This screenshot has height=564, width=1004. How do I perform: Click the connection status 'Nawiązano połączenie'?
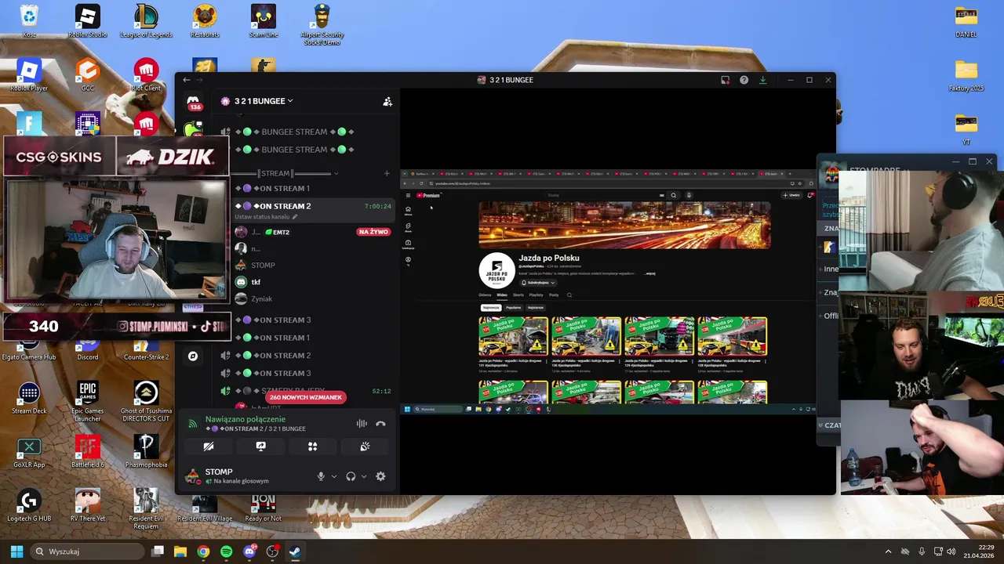point(246,419)
